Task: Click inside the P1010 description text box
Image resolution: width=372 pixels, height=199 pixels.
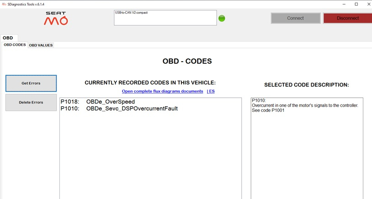Action: coord(307,146)
